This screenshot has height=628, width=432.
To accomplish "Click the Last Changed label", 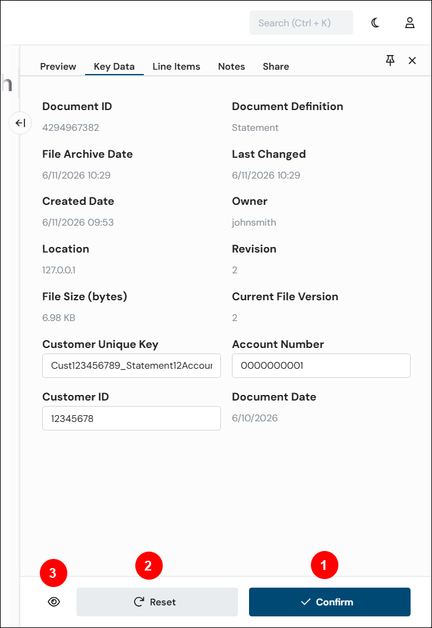I will (269, 154).
